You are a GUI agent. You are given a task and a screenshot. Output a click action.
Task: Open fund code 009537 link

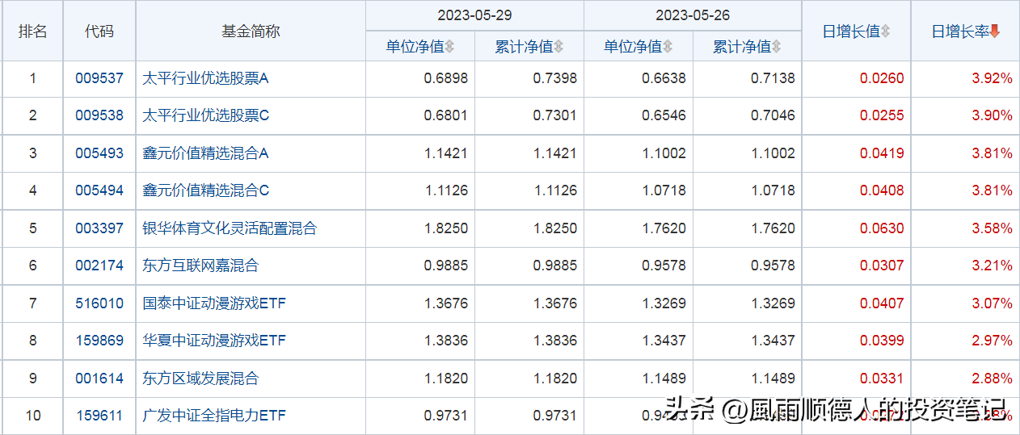[99, 78]
